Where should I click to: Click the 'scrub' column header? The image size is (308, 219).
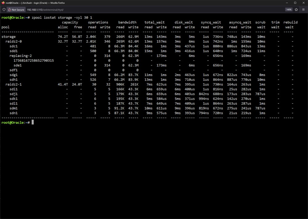[260, 22]
